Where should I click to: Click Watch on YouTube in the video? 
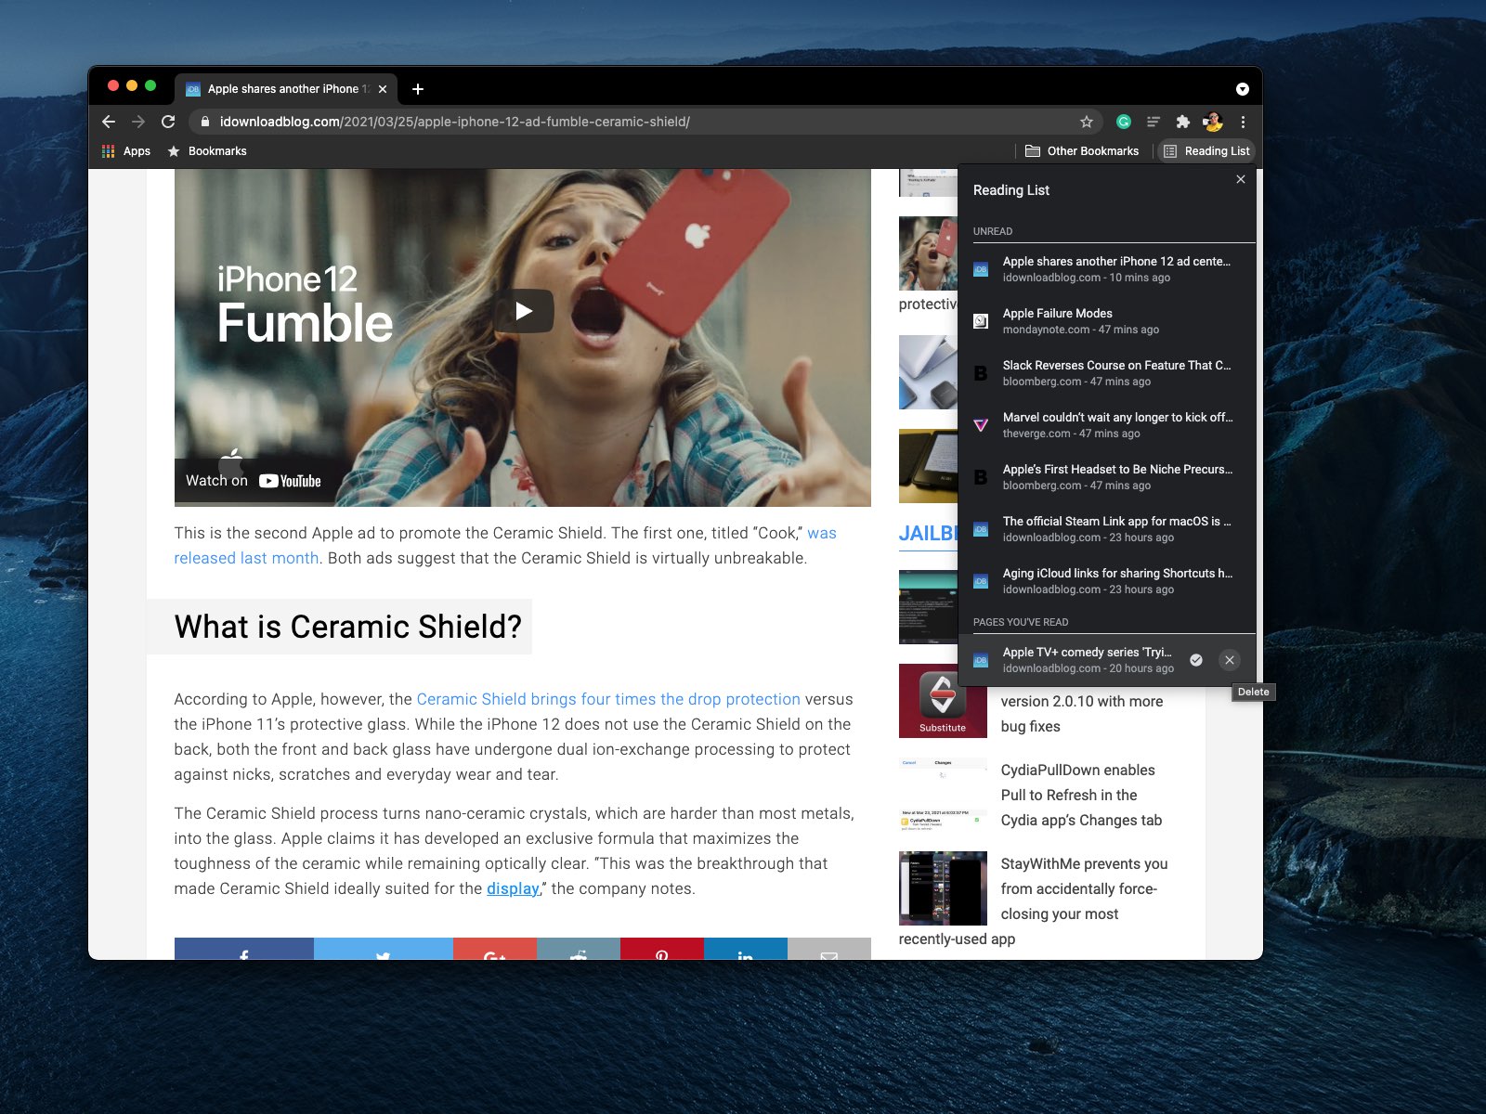[x=253, y=481]
